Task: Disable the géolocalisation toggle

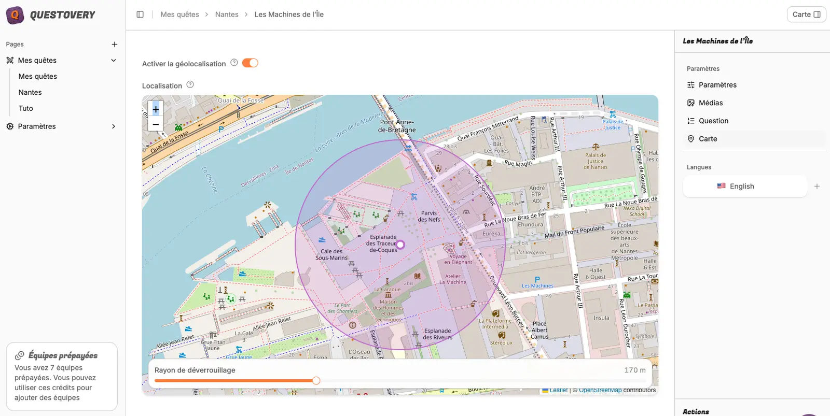Action: coord(250,63)
